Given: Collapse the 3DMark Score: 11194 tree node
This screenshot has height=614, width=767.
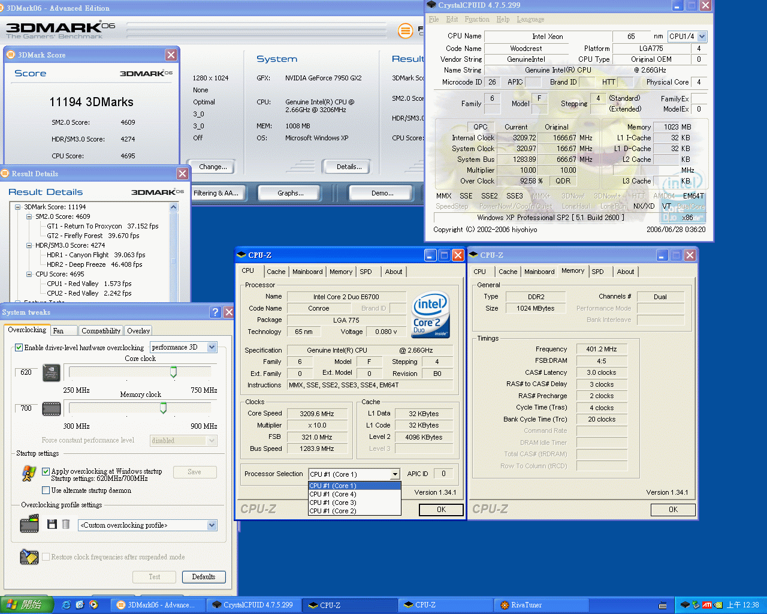Looking at the screenshot, I should click(17, 207).
